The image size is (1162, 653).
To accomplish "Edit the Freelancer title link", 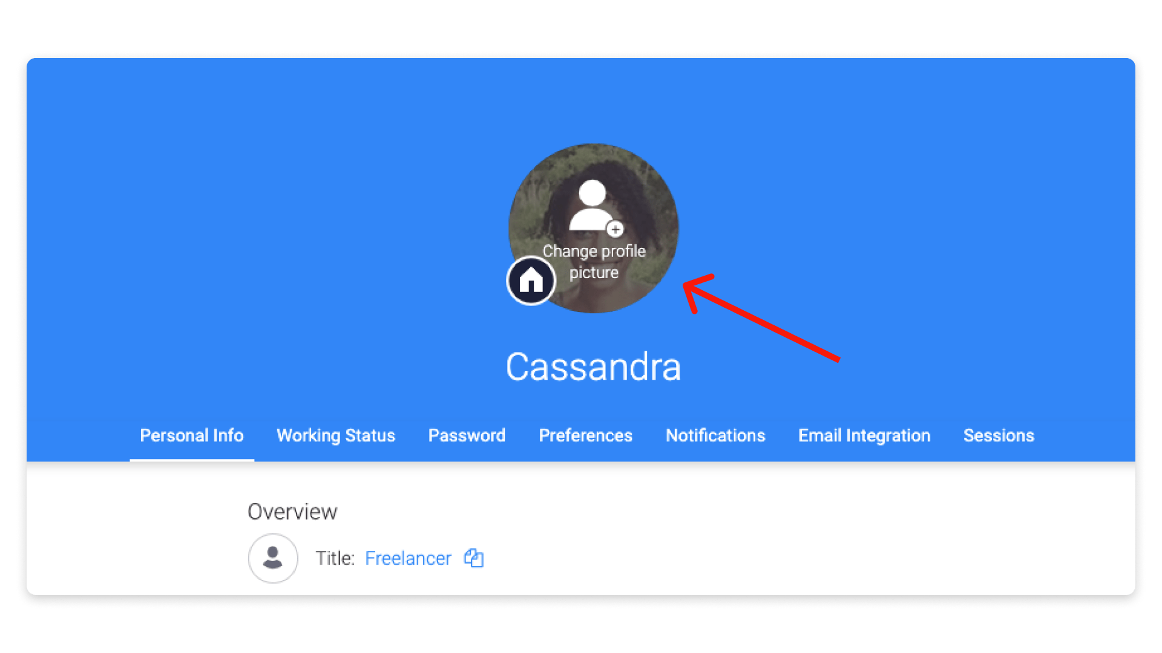I will click(409, 558).
